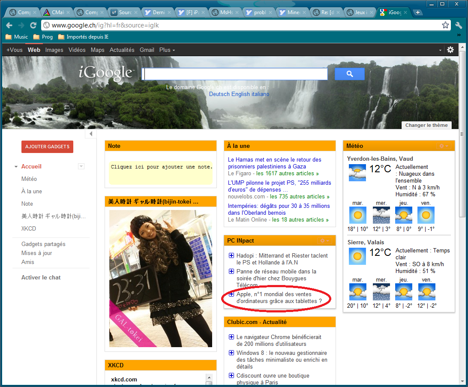Click the bijin-tokei clock girl photo
Viewport: 468px width, 387px height.
[161, 279]
